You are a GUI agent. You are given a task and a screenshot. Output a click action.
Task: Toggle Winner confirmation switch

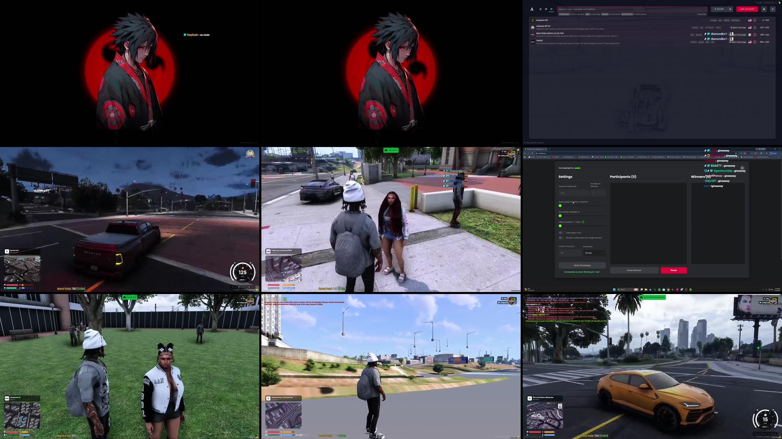click(561, 238)
